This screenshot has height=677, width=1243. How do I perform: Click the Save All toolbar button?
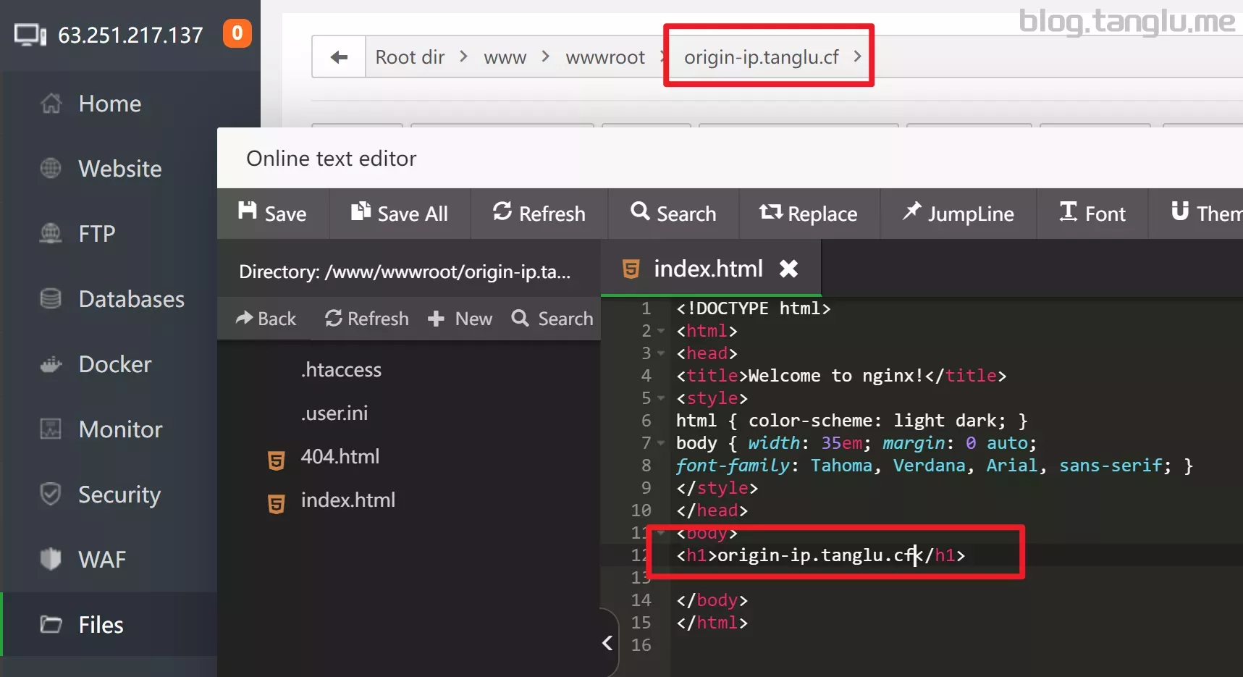coord(400,214)
